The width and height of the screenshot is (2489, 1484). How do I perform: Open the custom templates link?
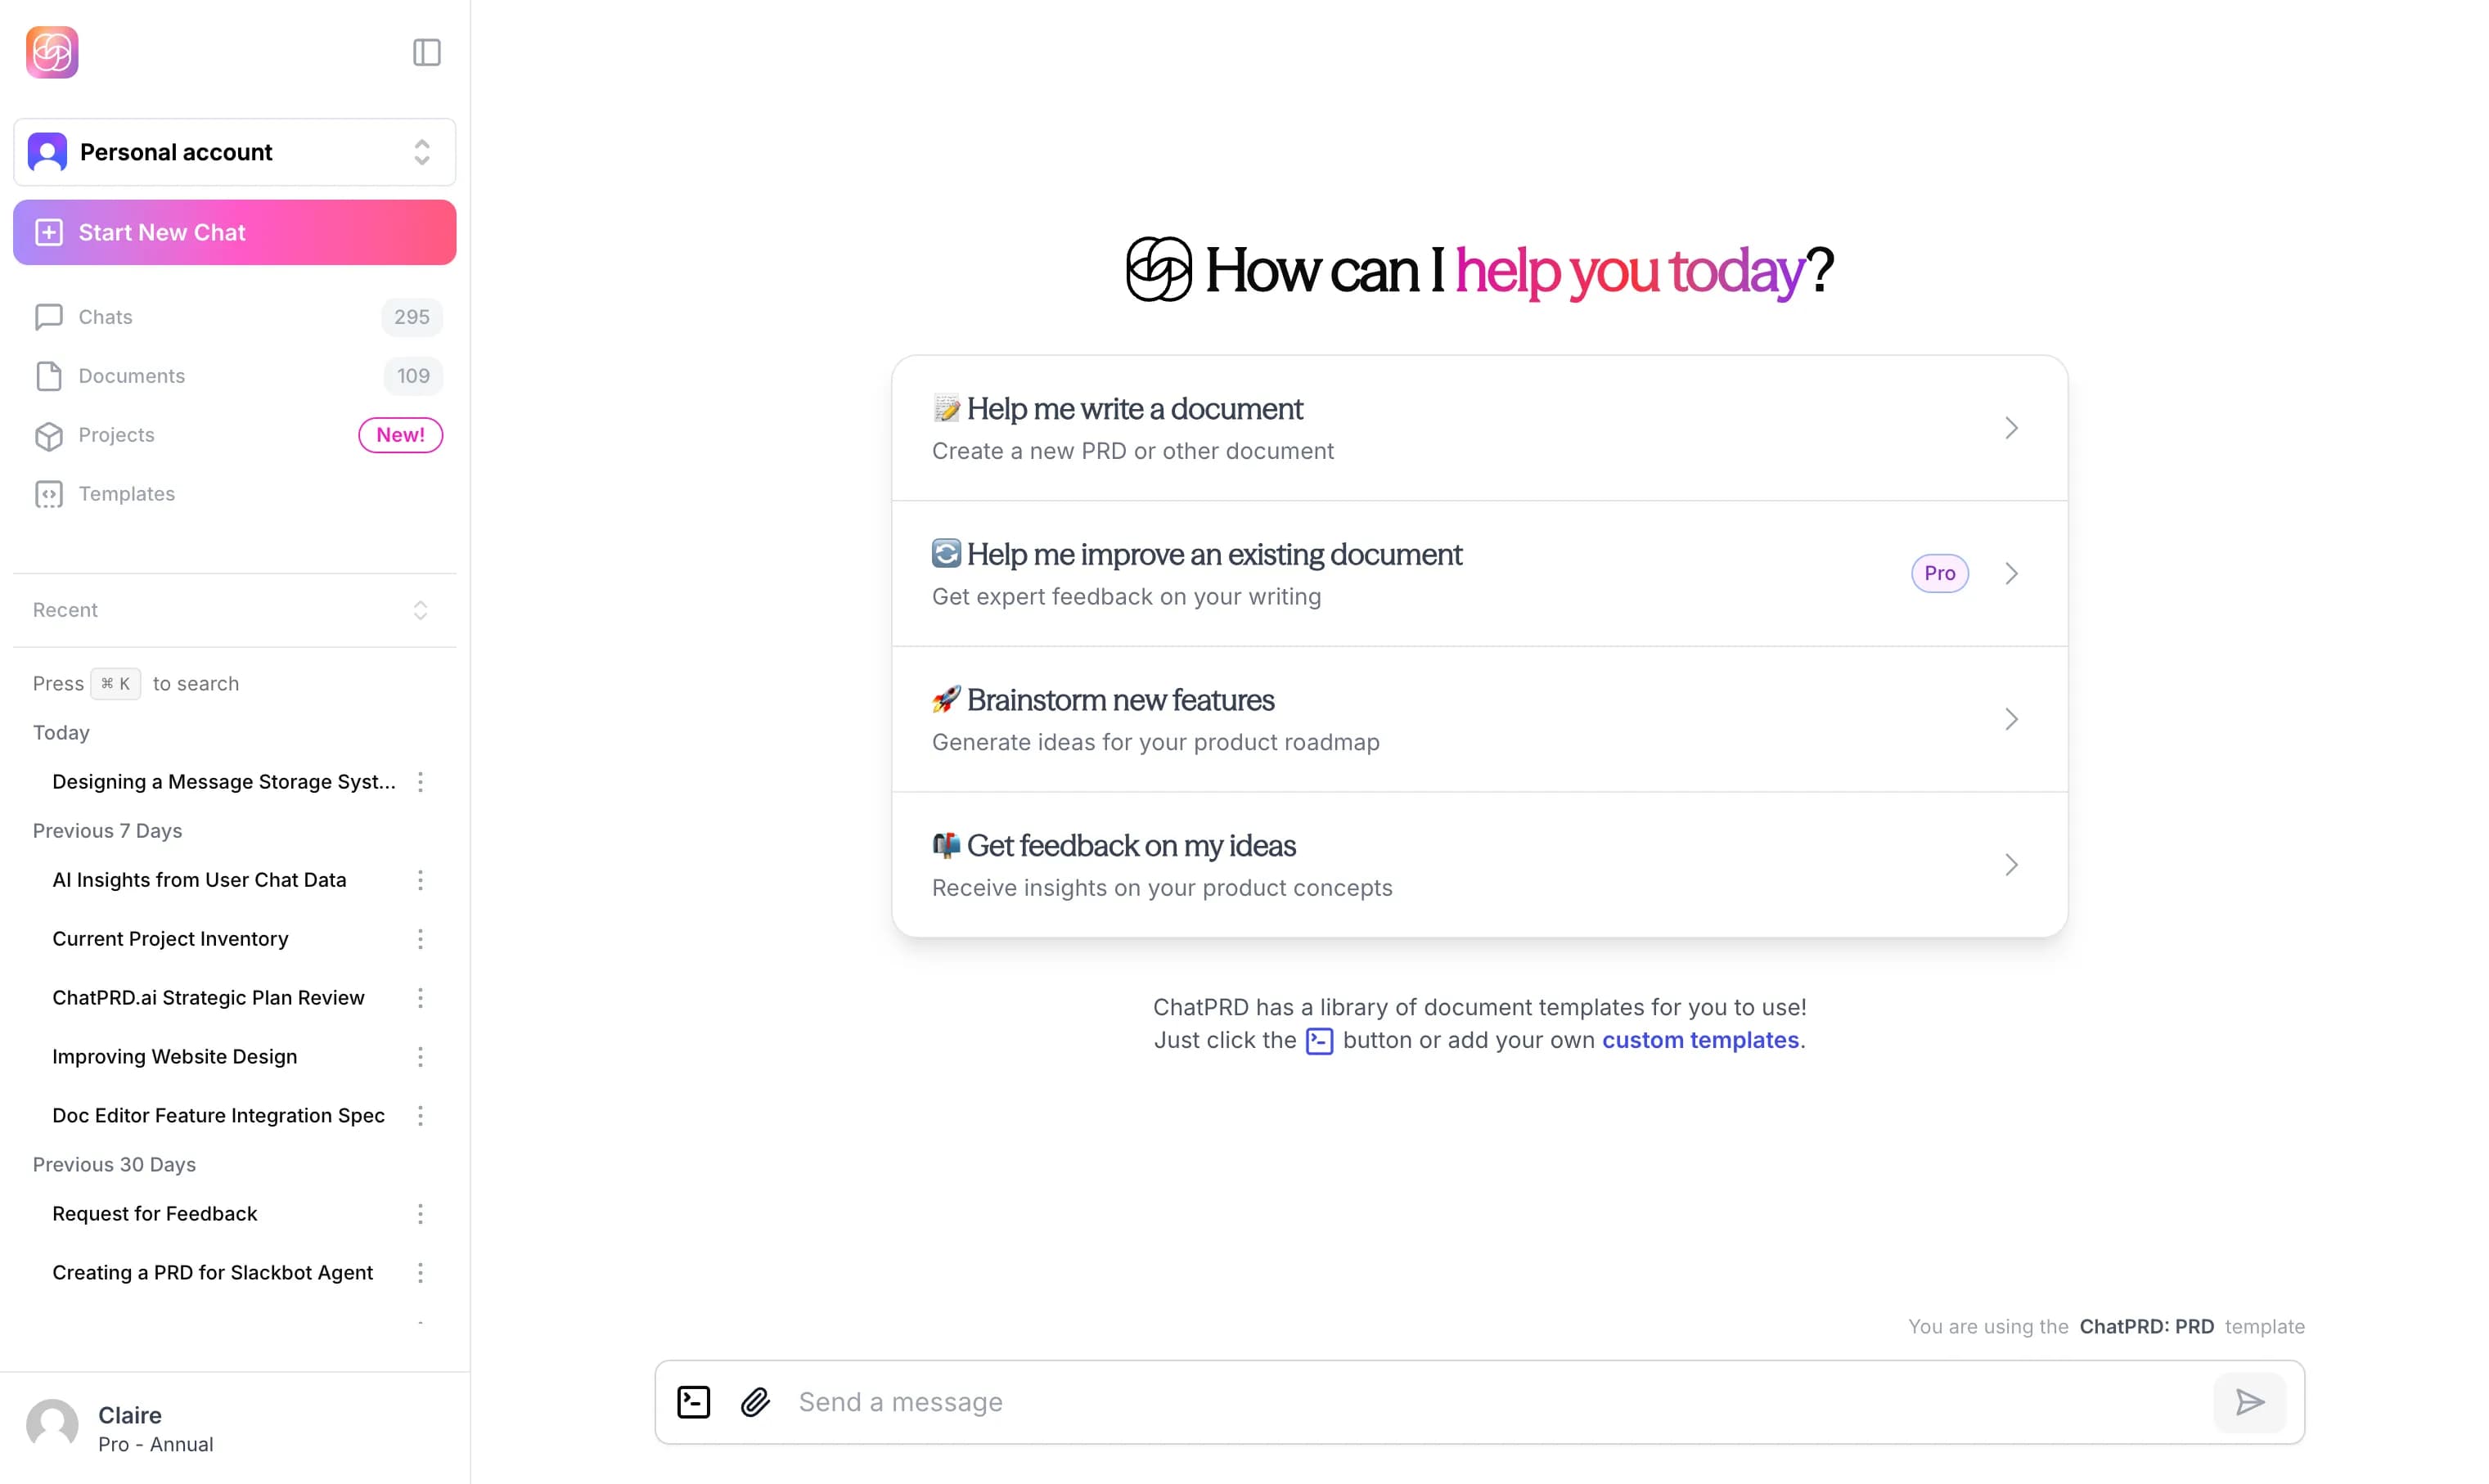[x=1699, y=1040]
